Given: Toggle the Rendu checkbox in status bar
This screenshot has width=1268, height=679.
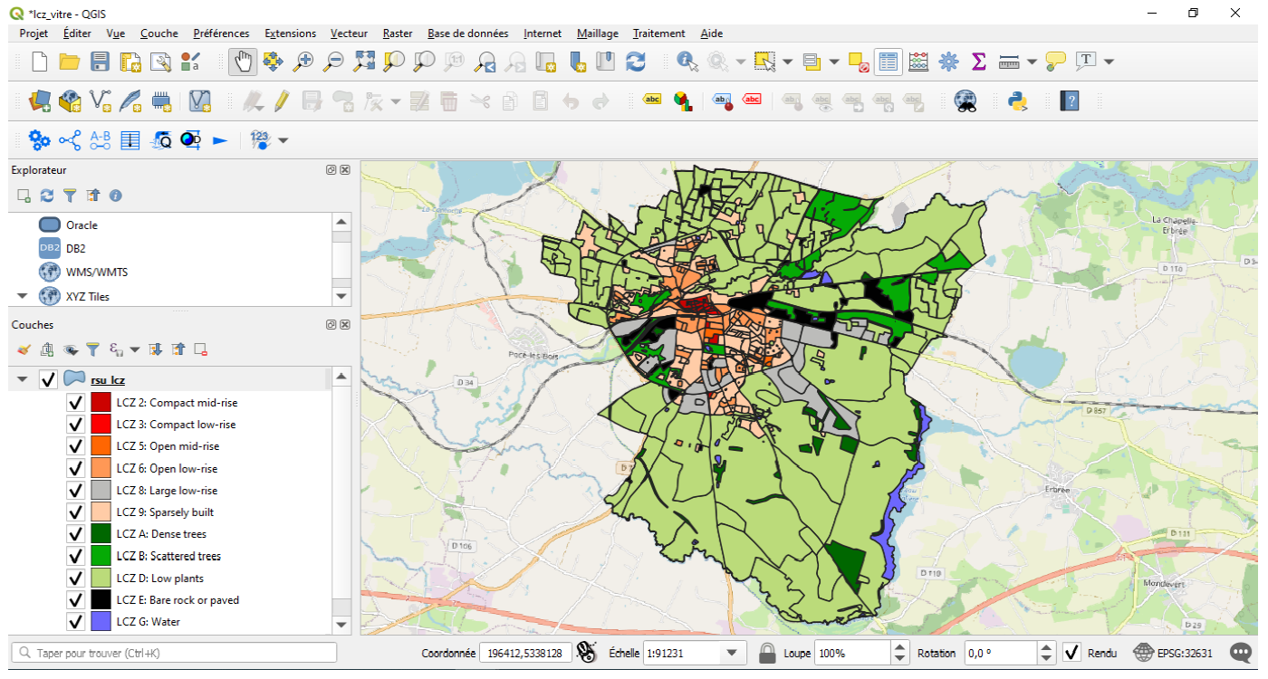Looking at the screenshot, I should 1071,653.
